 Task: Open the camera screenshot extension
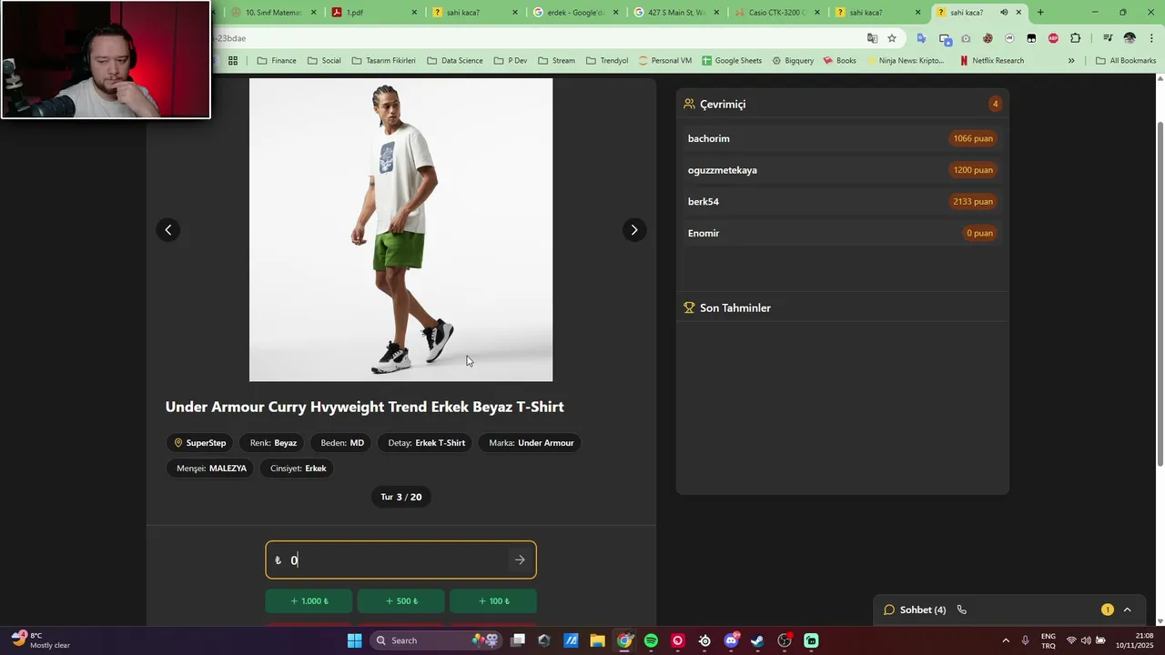click(x=966, y=38)
